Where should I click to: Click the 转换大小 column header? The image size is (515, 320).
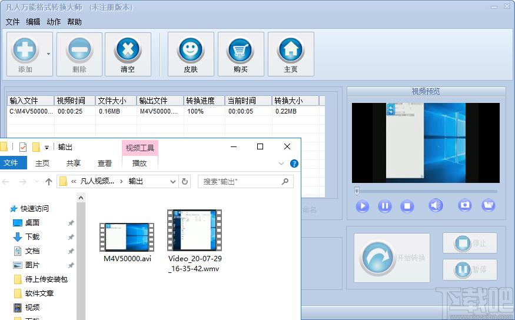tap(295, 101)
